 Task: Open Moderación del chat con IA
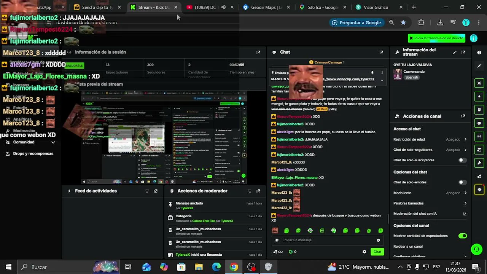pos(430,214)
